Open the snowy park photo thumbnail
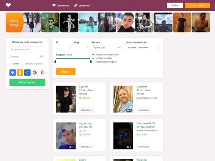 pyautogui.click(x=32, y=22)
